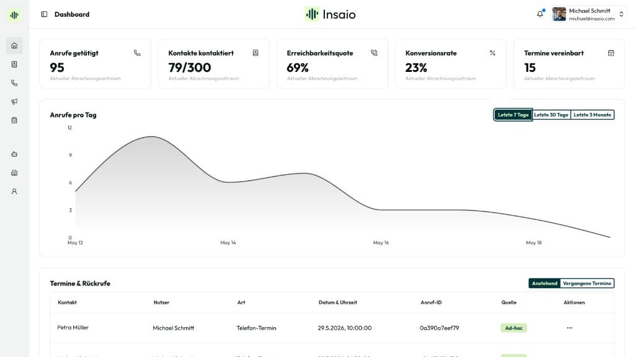Open actions menu for Petra Müller row
This screenshot has width=635, height=357.
click(569, 328)
